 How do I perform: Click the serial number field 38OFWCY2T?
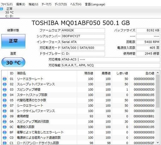tap(83, 36)
